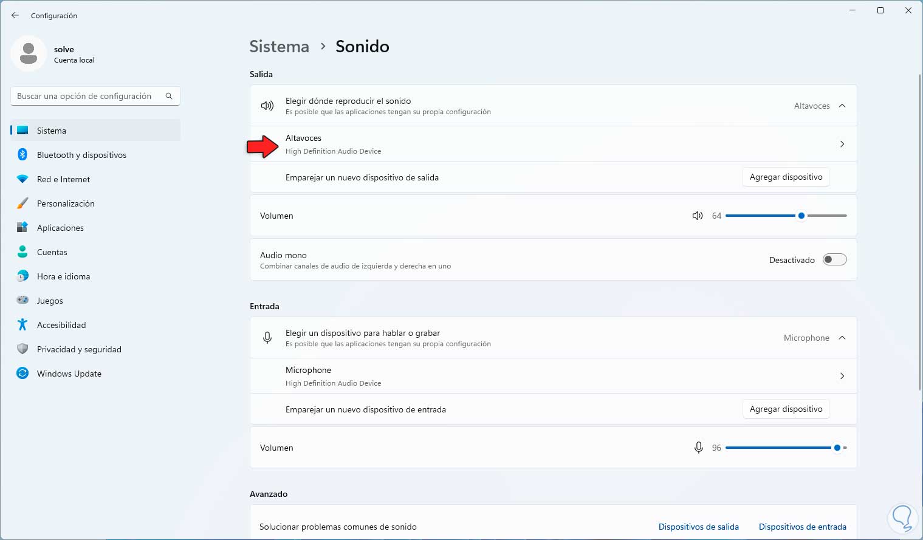Click the Windows Update icon

22,374
